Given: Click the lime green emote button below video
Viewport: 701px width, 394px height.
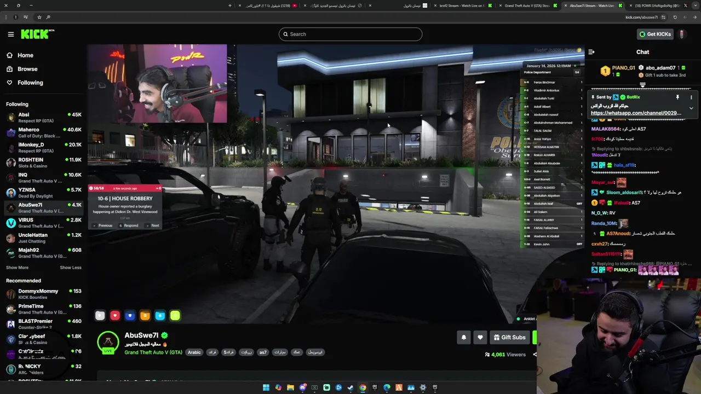Looking at the screenshot, I should coord(175,315).
